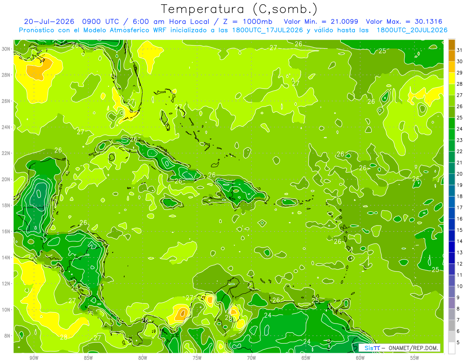The width and height of the screenshot is (470, 363).
Task: Click the '24N' latitude axis label
Action: click(7, 127)
